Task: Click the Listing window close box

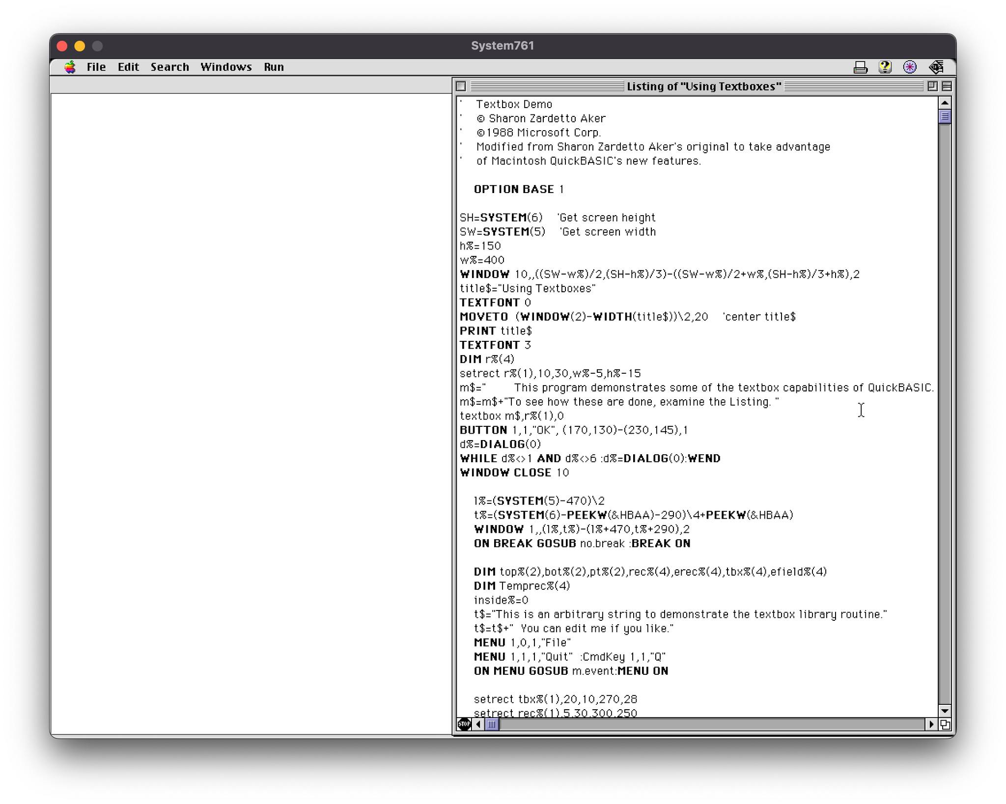Action: click(x=461, y=86)
